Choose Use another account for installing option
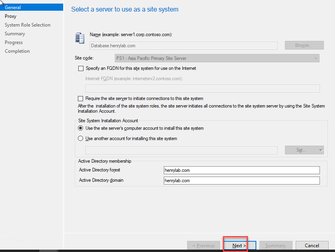335x252 pixels. tap(81, 139)
